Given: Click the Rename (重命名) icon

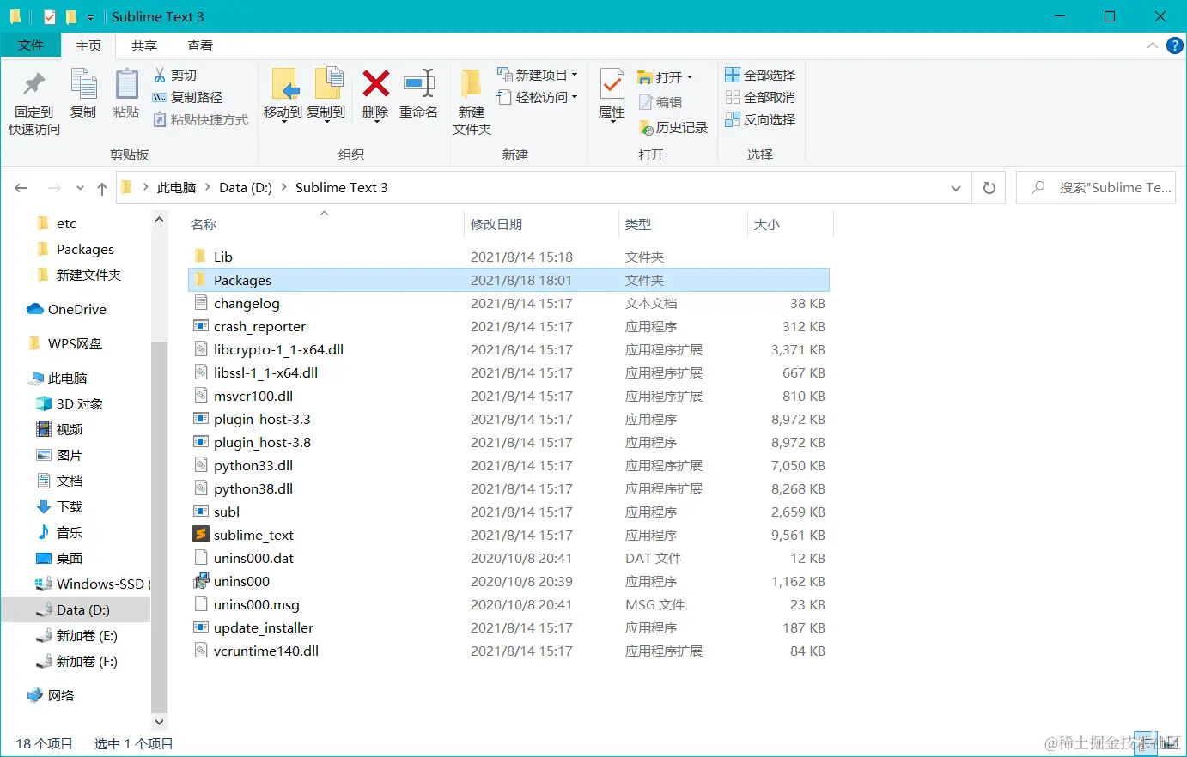Looking at the screenshot, I should (419, 83).
